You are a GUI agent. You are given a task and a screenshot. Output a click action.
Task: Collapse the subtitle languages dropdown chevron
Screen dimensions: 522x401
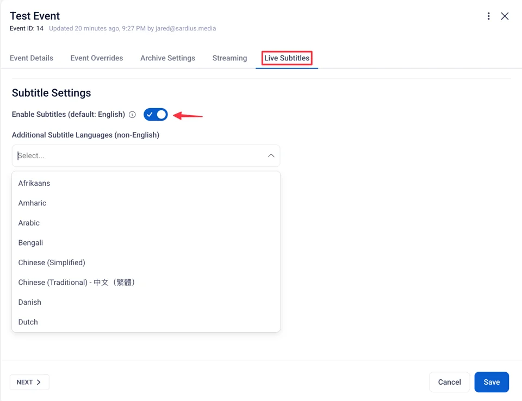point(271,155)
